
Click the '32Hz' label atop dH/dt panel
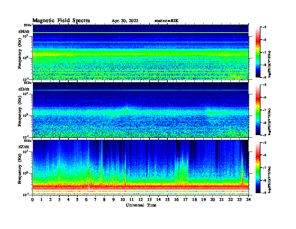pyautogui.click(x=28, y=25)
